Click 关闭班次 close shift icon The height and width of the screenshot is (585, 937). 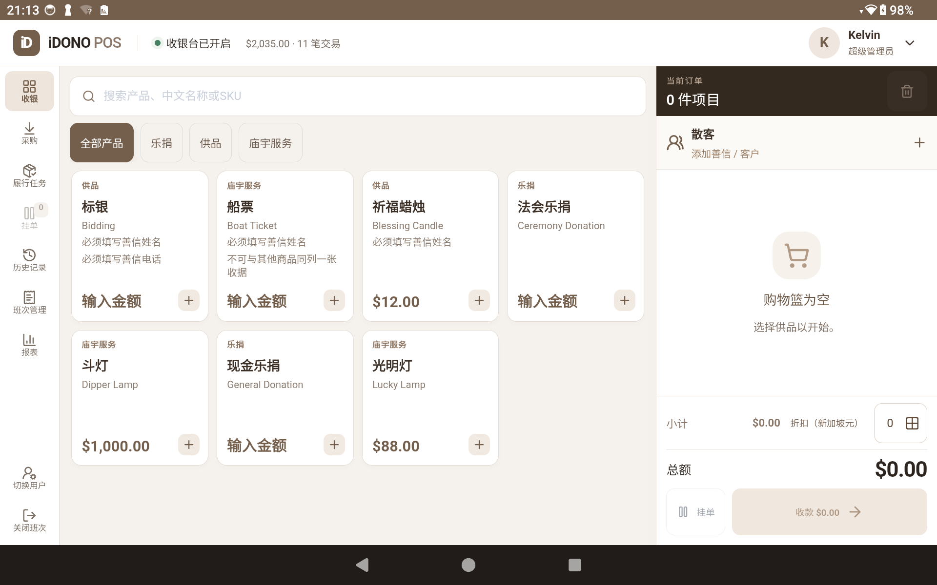pos(29,521)
